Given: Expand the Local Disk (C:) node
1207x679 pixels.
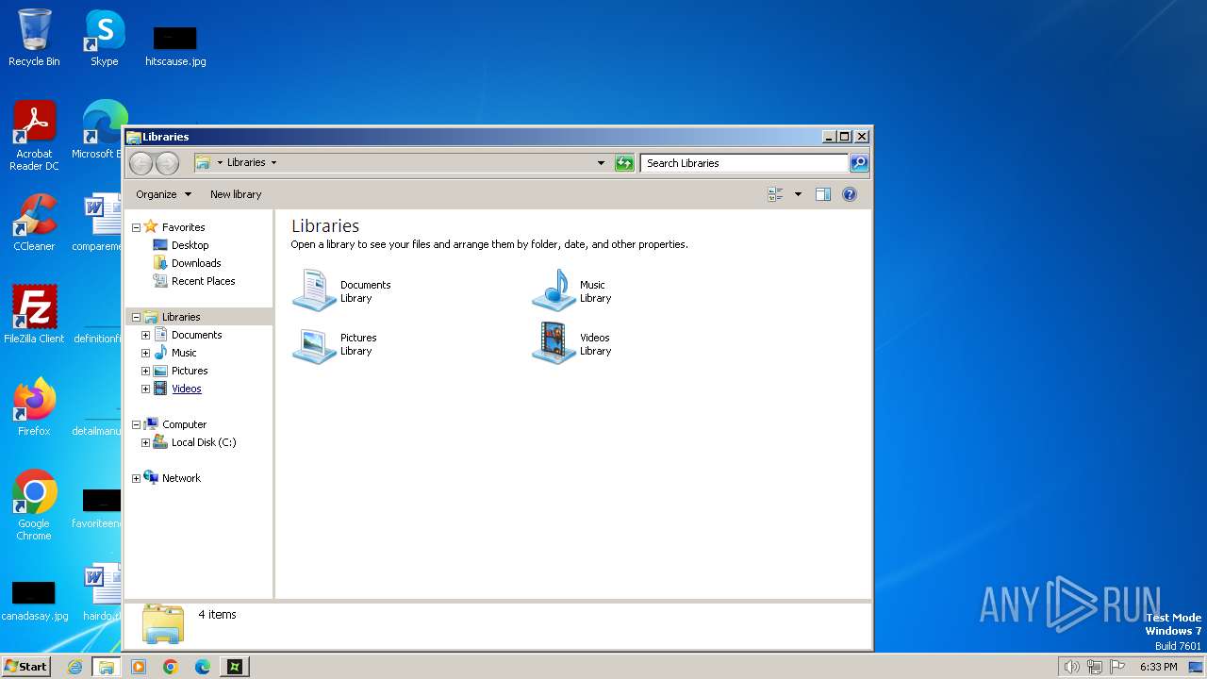Looking at the screenshot, I should (145, 442).
